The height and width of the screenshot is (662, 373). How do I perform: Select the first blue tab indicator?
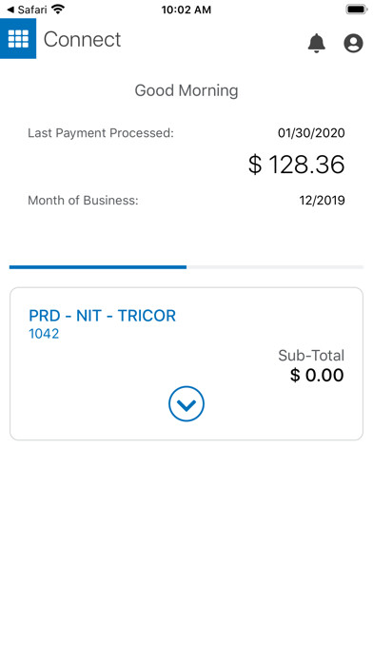(98, 267)
